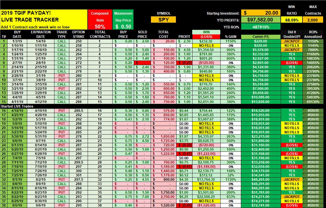Select the SPY symbol cell
Screen dimensions: 326x208
click(163, 20)
